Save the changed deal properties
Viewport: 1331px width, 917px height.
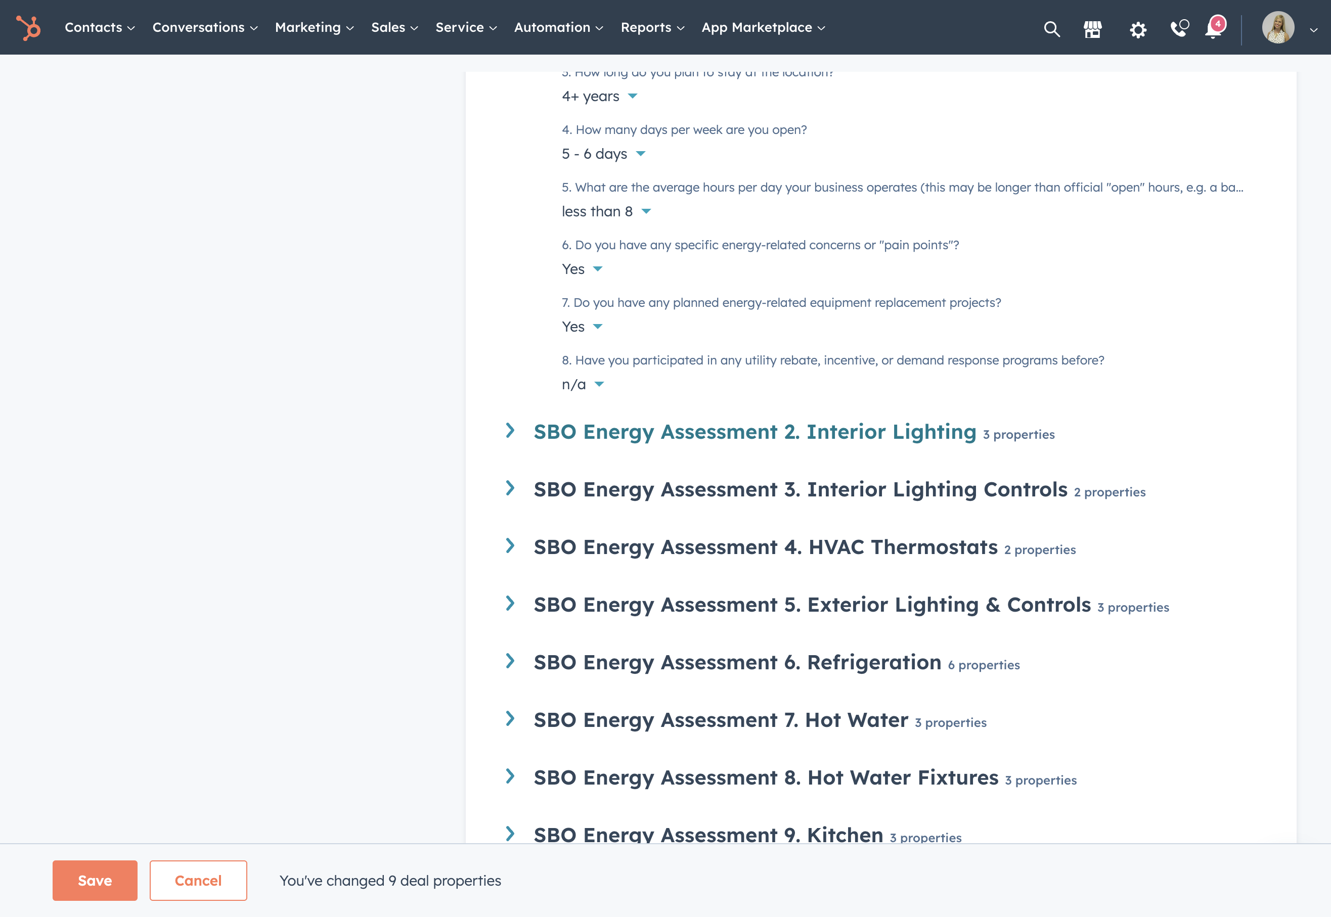pos(95,880)
